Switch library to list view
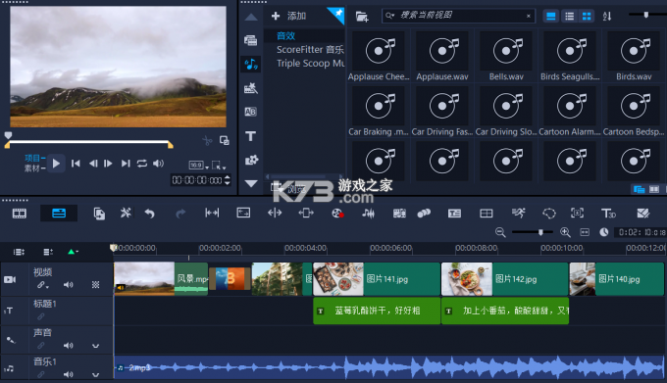This screenshot has width=667, height=383. point(569,17)
